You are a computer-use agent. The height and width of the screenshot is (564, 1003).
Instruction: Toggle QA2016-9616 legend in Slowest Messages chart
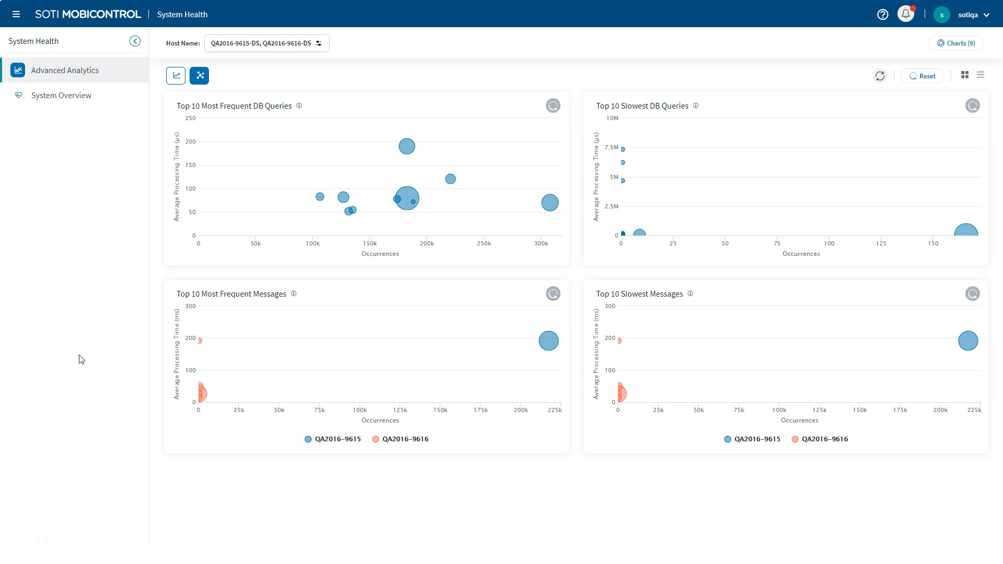pyautogui.click(x=820, y=439)
